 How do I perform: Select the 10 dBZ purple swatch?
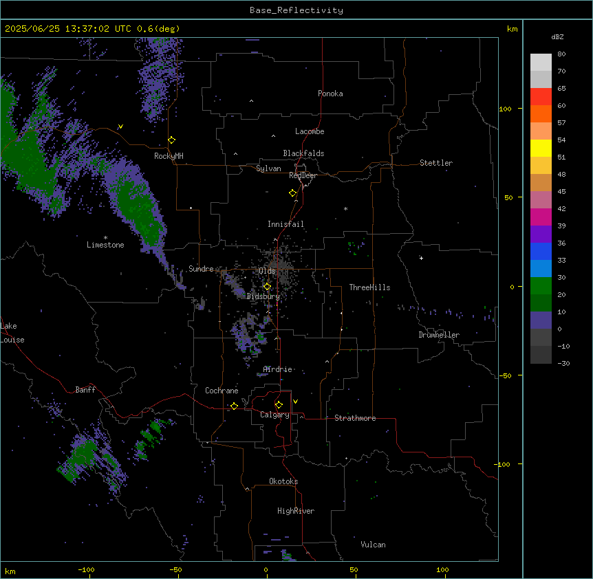[x=541, y=320]
